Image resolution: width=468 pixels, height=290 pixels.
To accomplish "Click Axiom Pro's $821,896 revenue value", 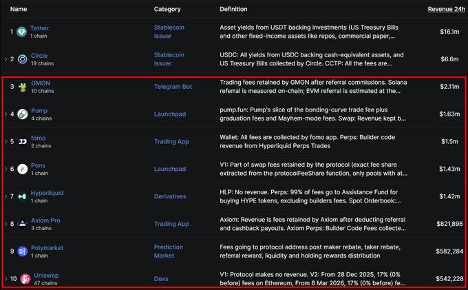I will pyautogui.click(x=449, y=224).
